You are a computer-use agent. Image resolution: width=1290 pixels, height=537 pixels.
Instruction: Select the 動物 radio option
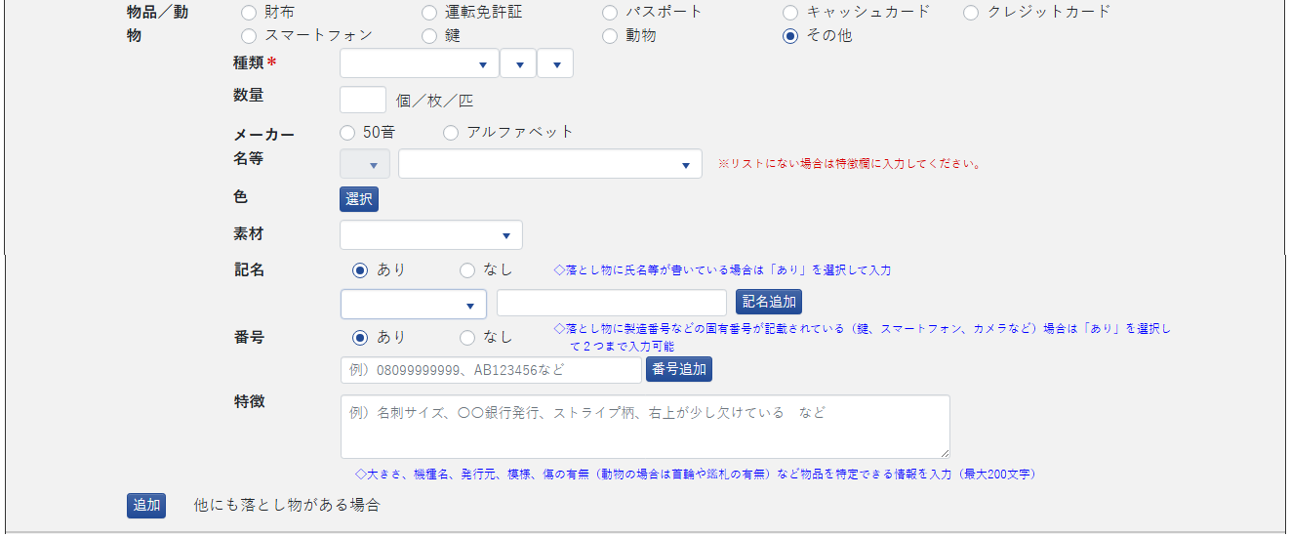point(610,36)
